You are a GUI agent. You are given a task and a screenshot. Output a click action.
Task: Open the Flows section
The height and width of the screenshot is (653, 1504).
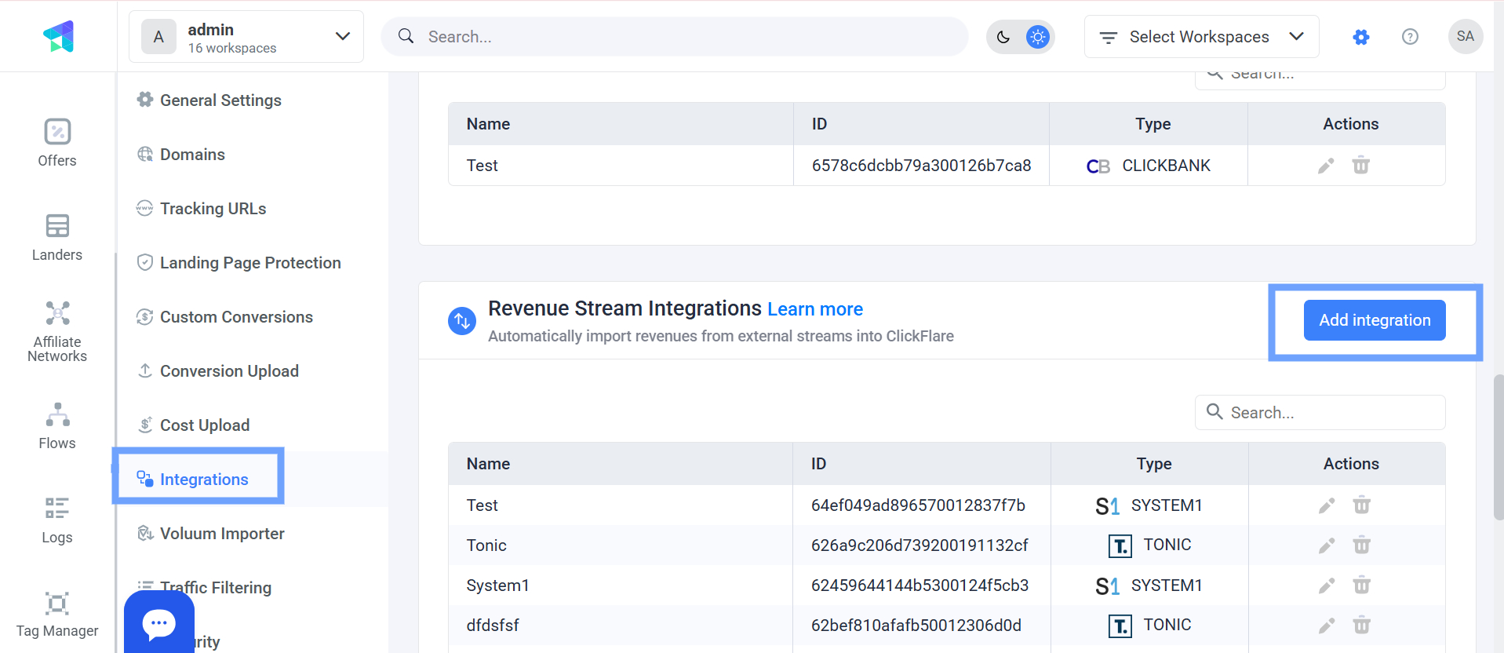(x=57, y=425)
